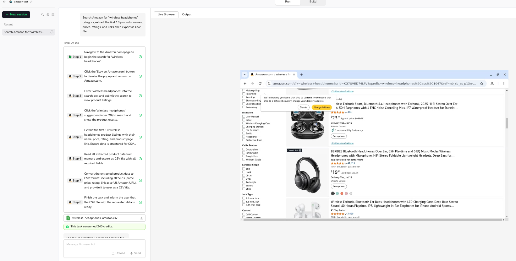
Task: Open session settings gear icon
Action: (x=48, y=15)
